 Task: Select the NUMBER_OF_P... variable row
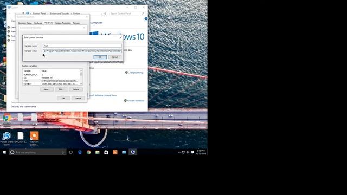pos(52,75)
